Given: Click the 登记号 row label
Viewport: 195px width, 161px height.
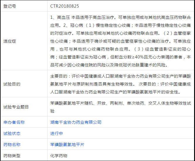Looking at the screenshot, I should (x=10, y=6).
